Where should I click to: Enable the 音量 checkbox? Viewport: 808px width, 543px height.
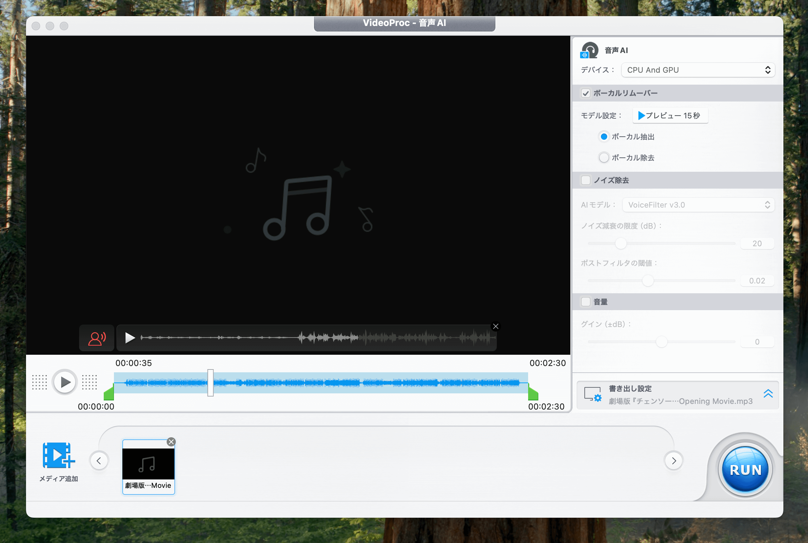click(586, 302)
